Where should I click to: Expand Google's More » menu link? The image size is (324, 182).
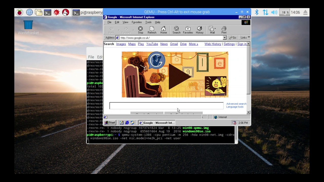click(193, 44)
